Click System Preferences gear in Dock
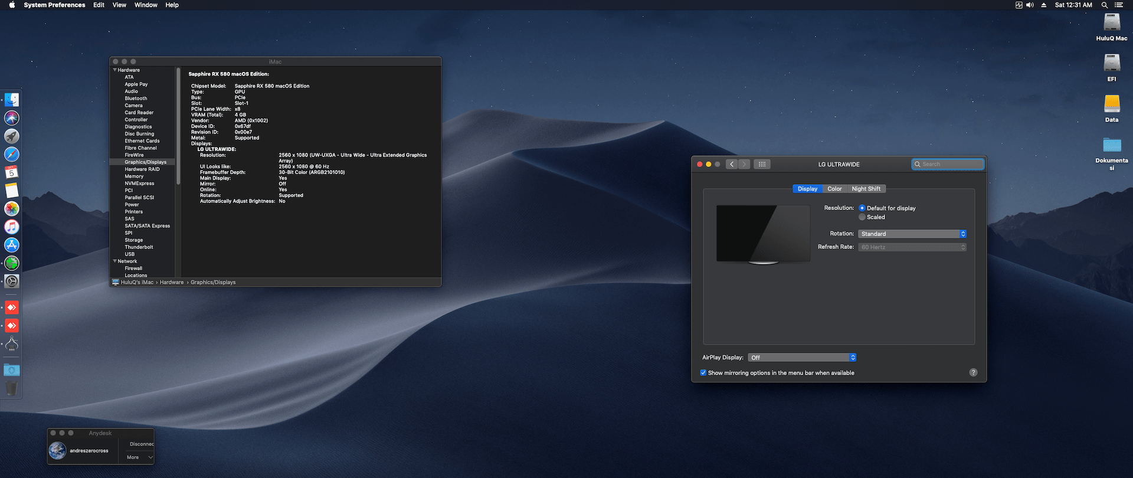 tap(12, 281)
